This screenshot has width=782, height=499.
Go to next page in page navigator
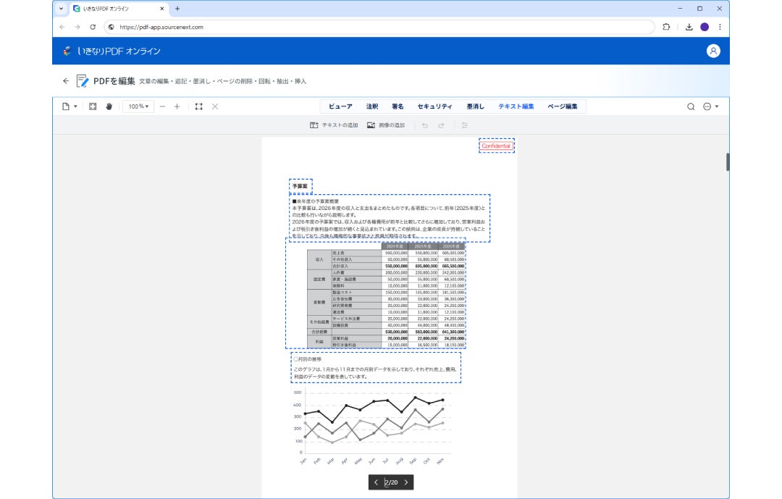[x=406, y=482]
